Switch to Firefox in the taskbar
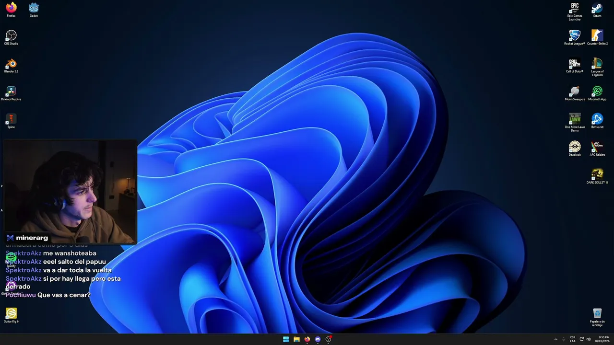614x345 pixels. (x=307, y=339)
